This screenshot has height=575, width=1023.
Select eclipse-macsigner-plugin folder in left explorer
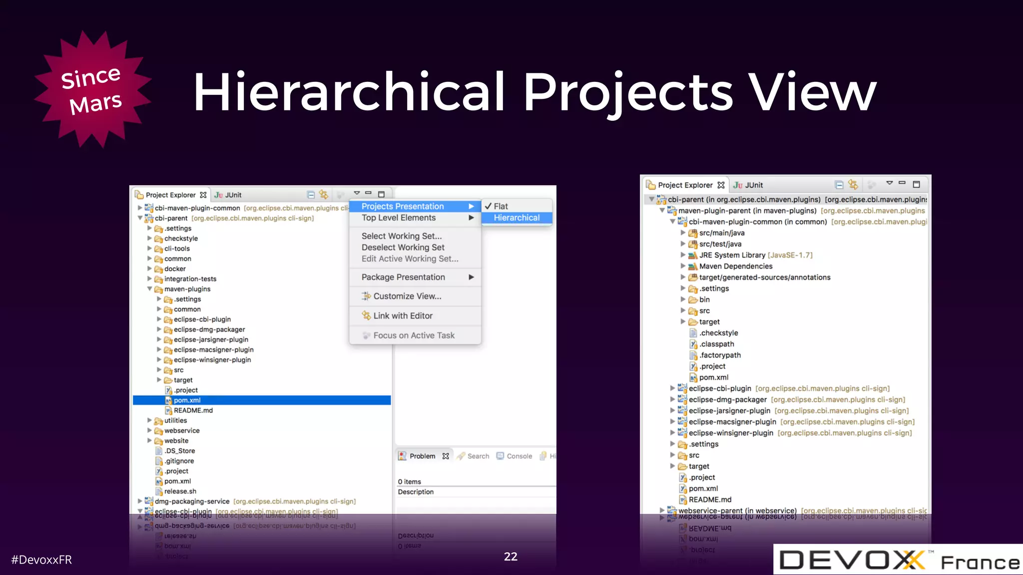tap(213, 350)
